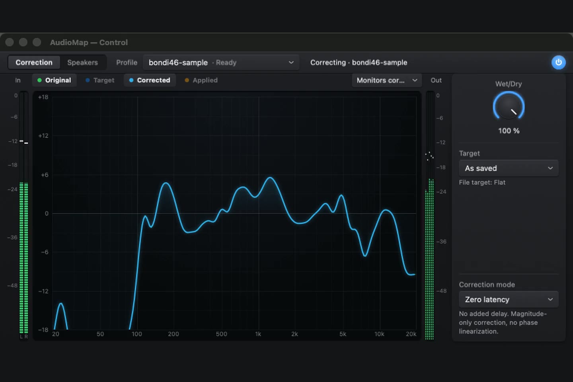Click the Correcting · bondi46-sample status text

[x=359, y=62]
